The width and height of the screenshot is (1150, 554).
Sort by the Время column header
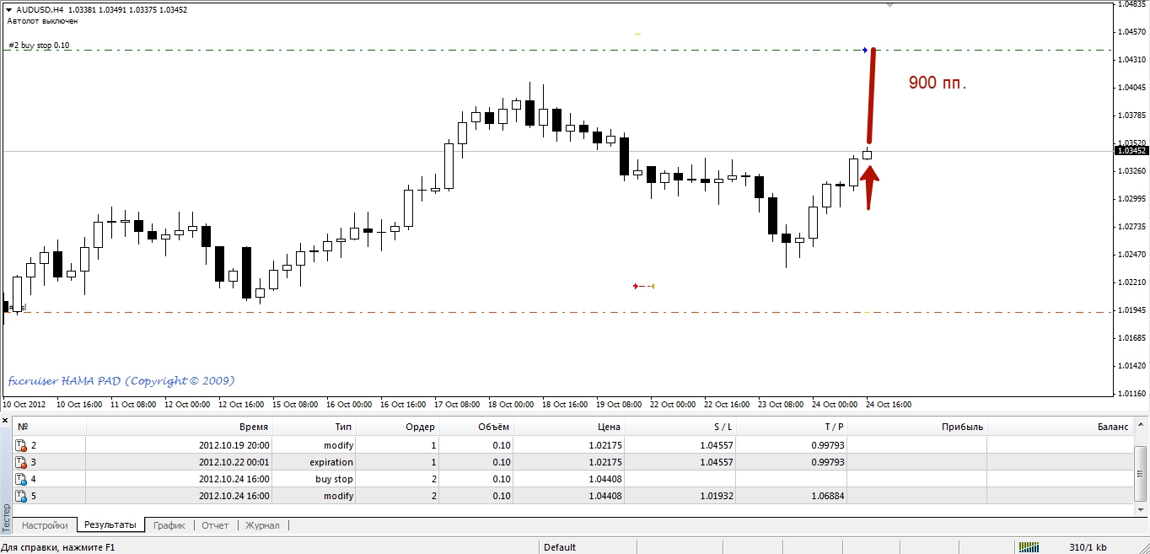[180, 427]
